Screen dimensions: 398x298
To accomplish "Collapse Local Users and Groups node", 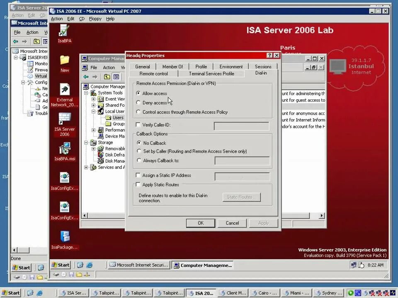I will pyautogui.click(x=93, y=111).
